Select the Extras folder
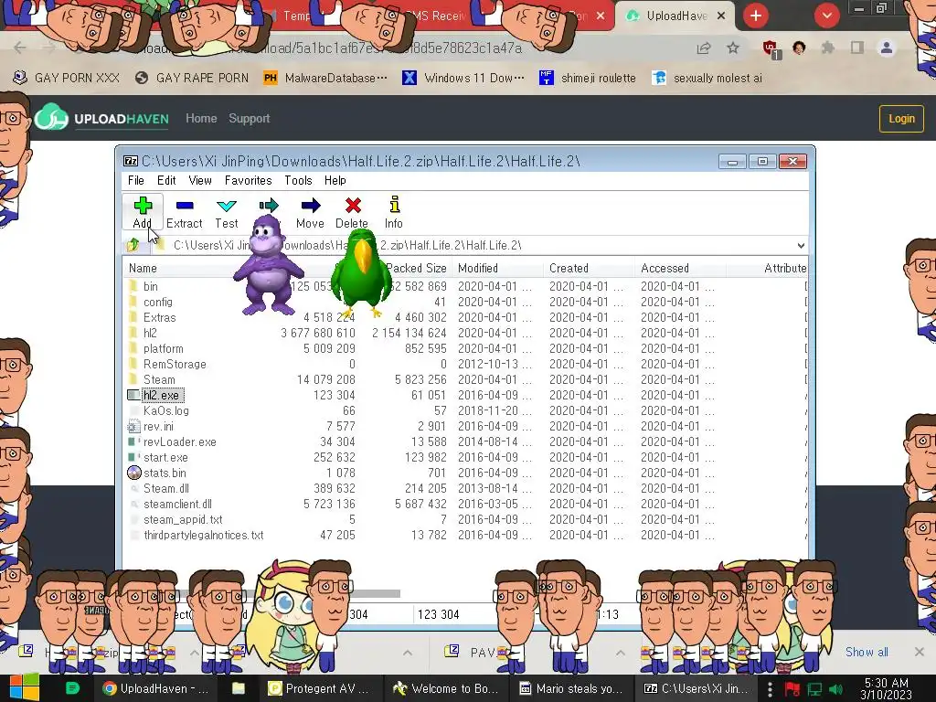936x702 pixels. [159, 317]
